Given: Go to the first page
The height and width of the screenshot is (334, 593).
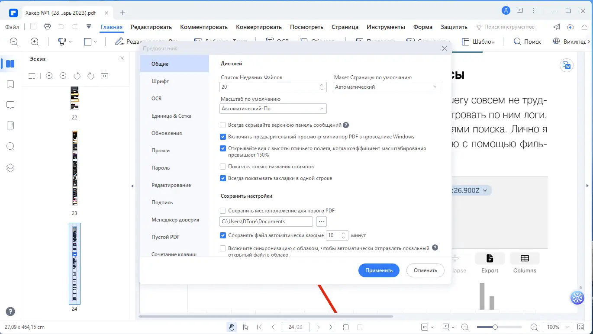Looking at the screenshot, I should click(x=259, y=327).
